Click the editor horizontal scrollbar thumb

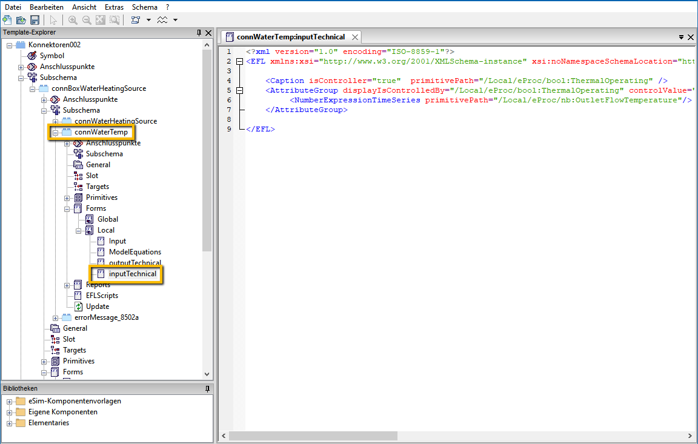313,436
